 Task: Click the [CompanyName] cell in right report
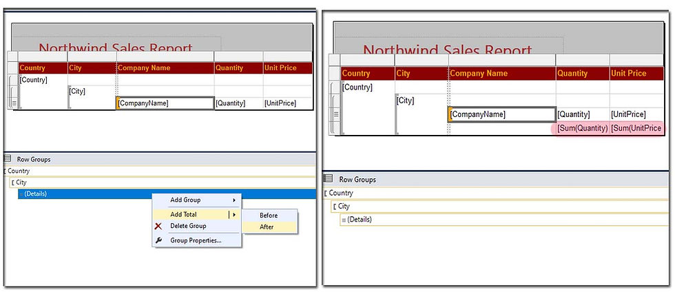(502, 114)
